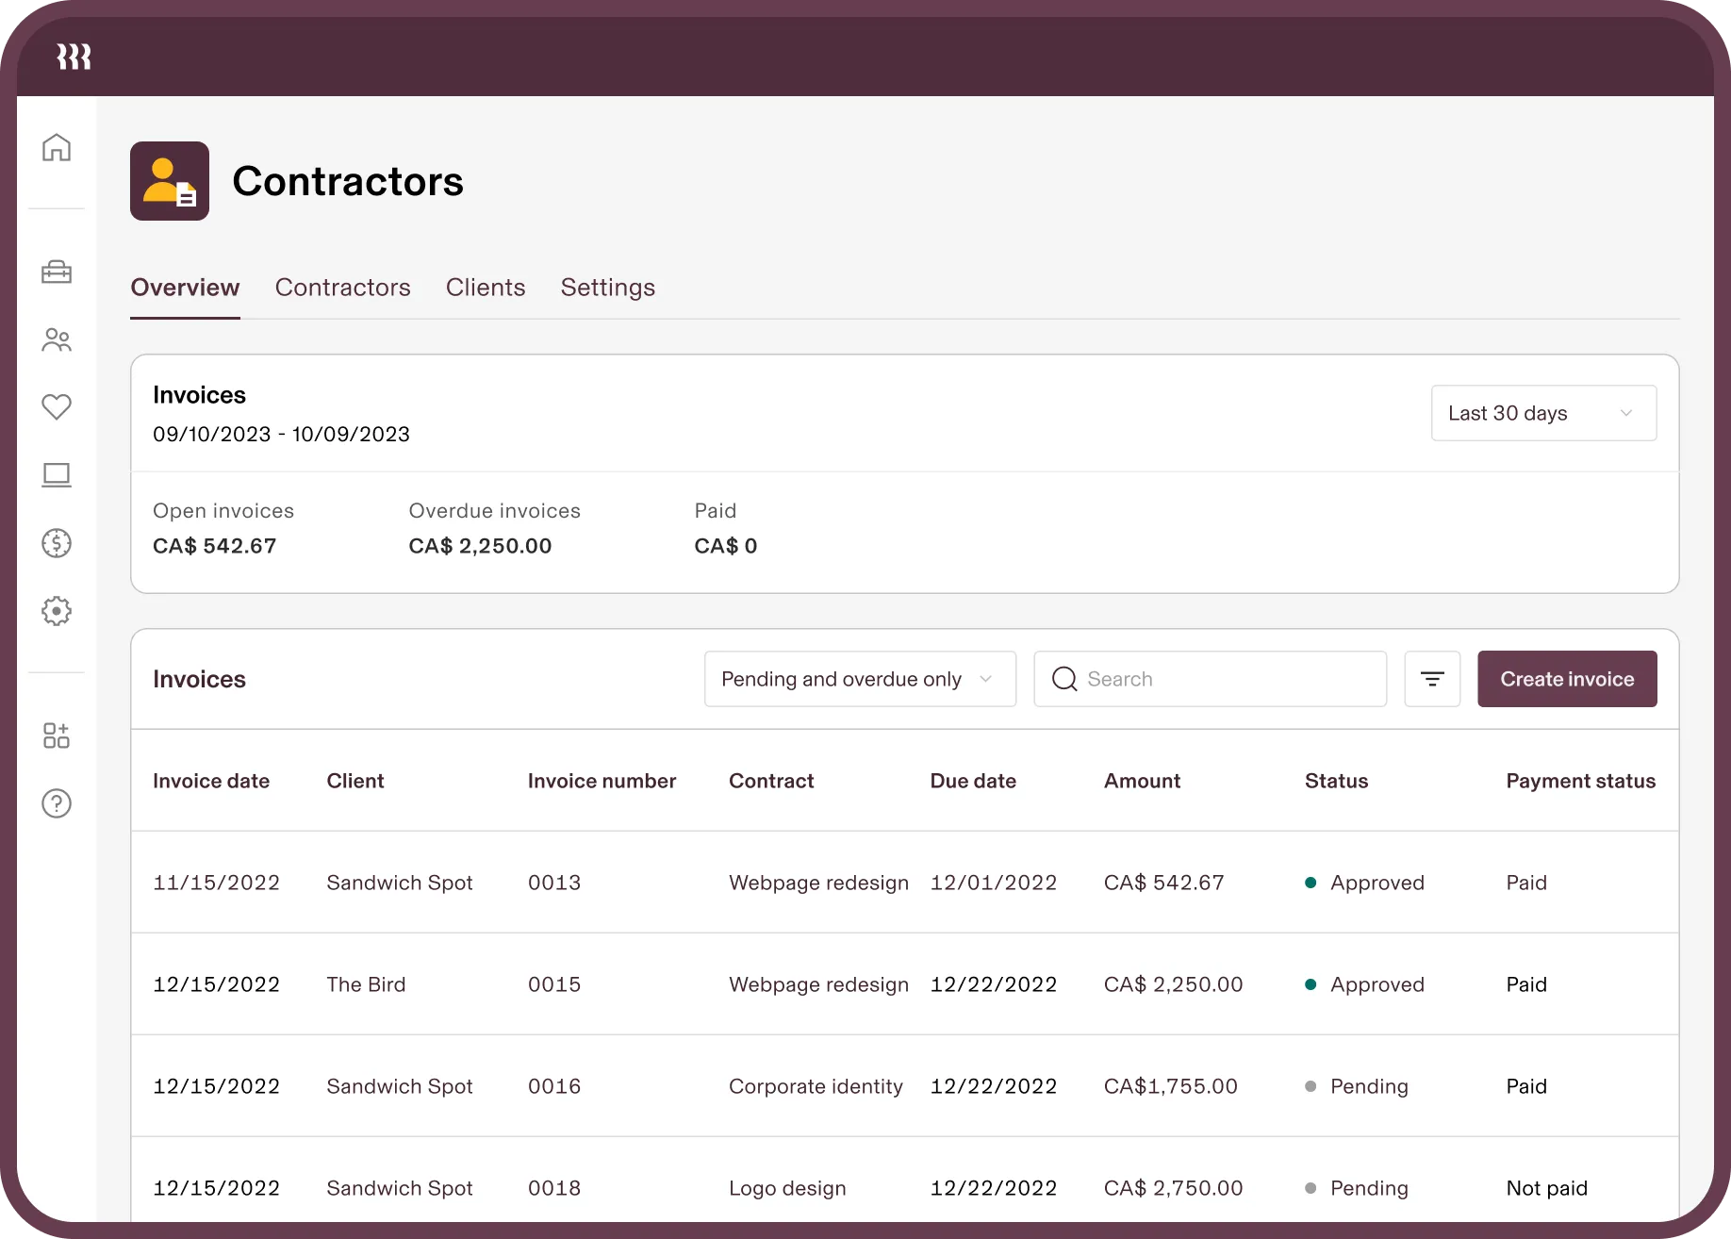
Task: Open the heart benefits sidebar icon
Action: (x=57, y=406)
